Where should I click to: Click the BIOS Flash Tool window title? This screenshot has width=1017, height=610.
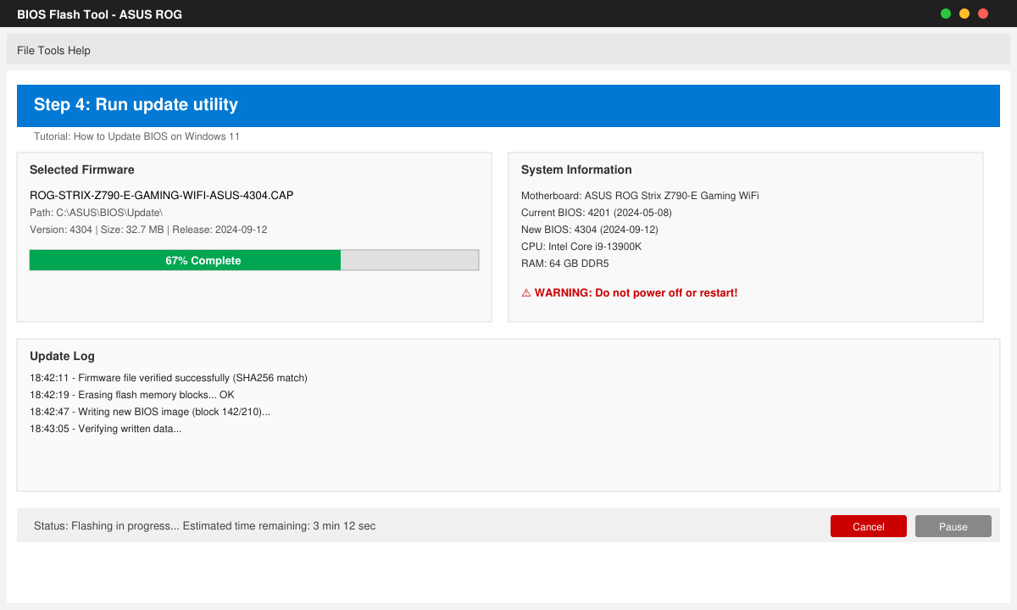click(99, 14)
